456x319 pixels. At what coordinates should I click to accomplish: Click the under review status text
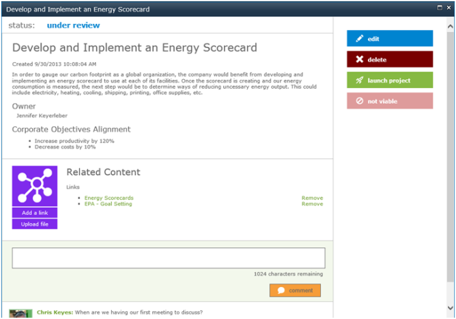click(x=73, y=25)
